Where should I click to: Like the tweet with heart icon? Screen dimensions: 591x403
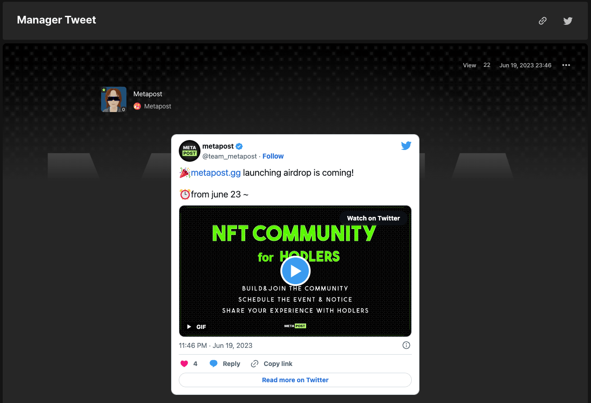coord(184,364)
